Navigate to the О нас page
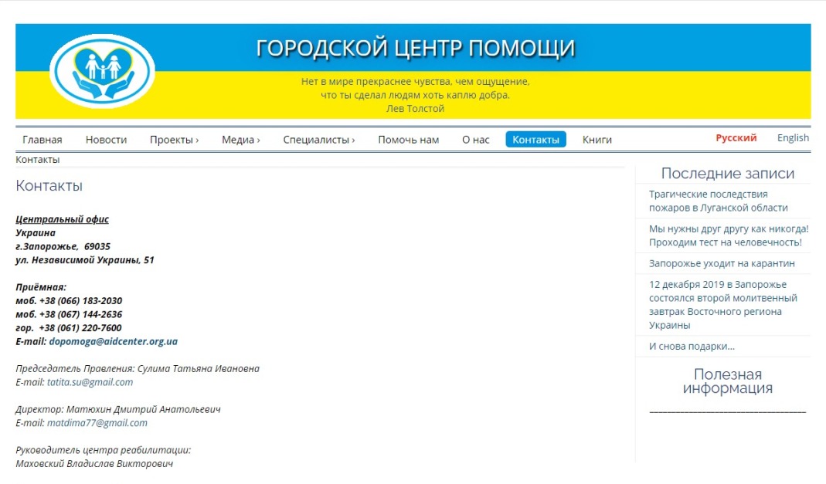Viewport: 826px width, 484px height. pos(475,140)
